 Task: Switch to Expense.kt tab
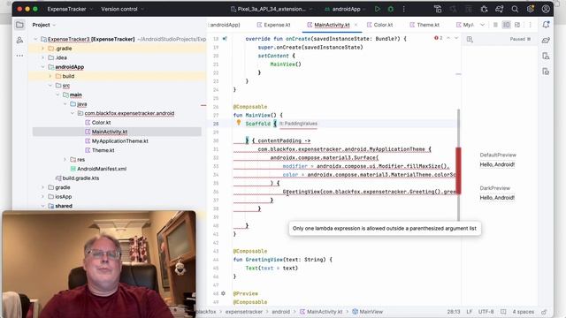click(273, 25)
